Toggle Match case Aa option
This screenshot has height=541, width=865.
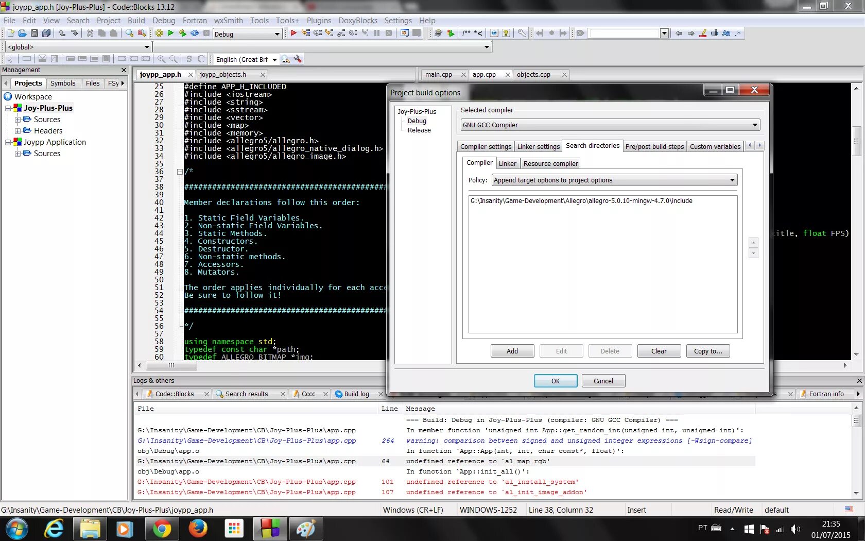[726, 33]
